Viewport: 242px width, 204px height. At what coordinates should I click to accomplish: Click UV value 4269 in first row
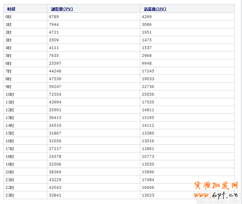pyautogui.click(x=147, y=17)
